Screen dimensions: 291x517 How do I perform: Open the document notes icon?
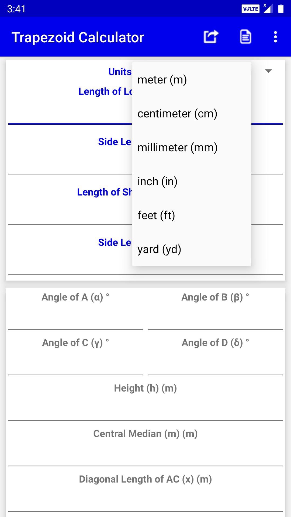[245, 37]
